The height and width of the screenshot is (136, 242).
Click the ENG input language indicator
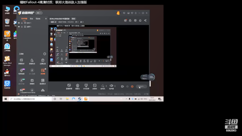pos(145,99)
